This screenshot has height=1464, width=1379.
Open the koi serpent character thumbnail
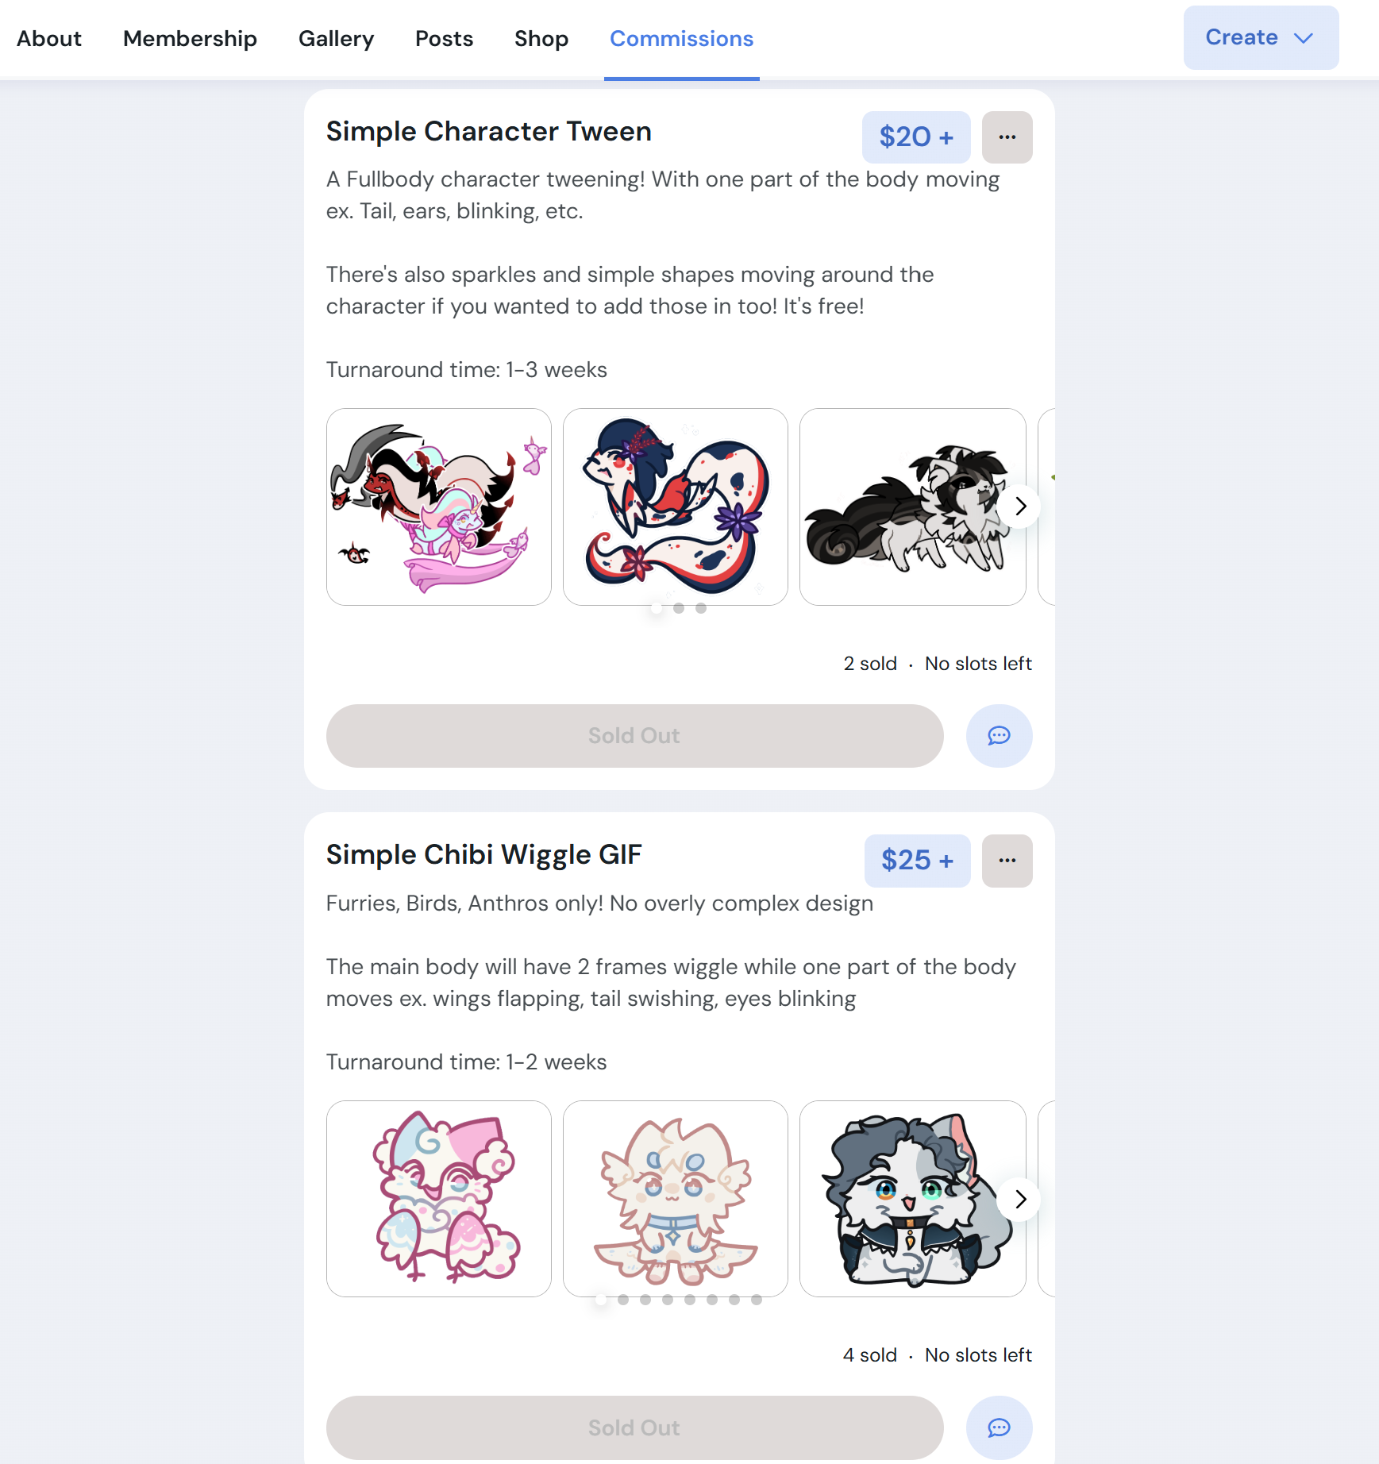tap(676, 507)
